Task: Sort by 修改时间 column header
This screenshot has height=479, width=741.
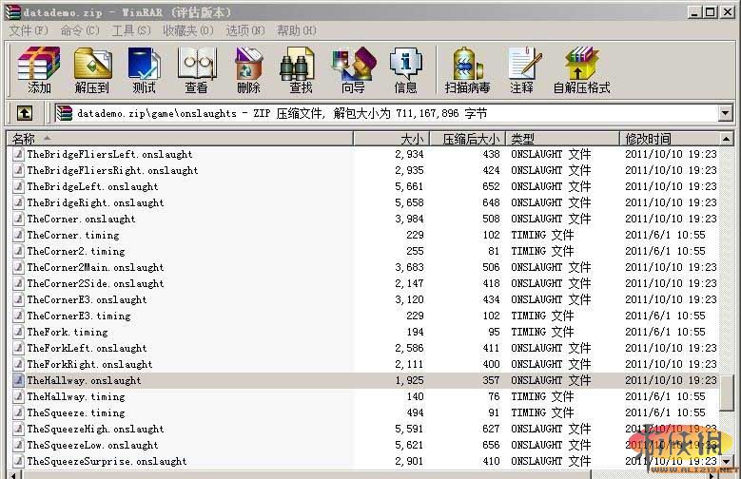Action: coord(666,139)
